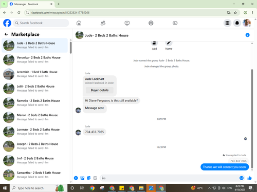Select the Jude - 2 Beds 2 Baths House chat
The height and width of the screenshot is (192, 257).
click(34, 45)
